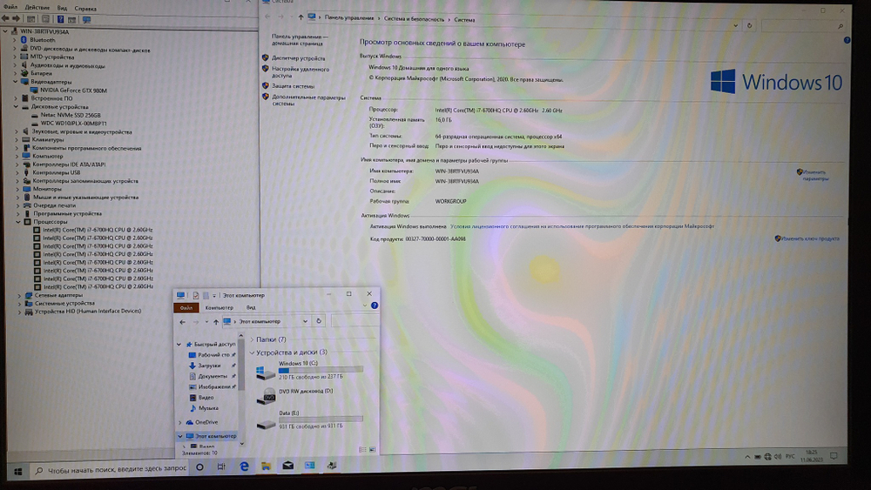
Task: Collapse the Дисковые устройства category
Action: pos(16,106)
